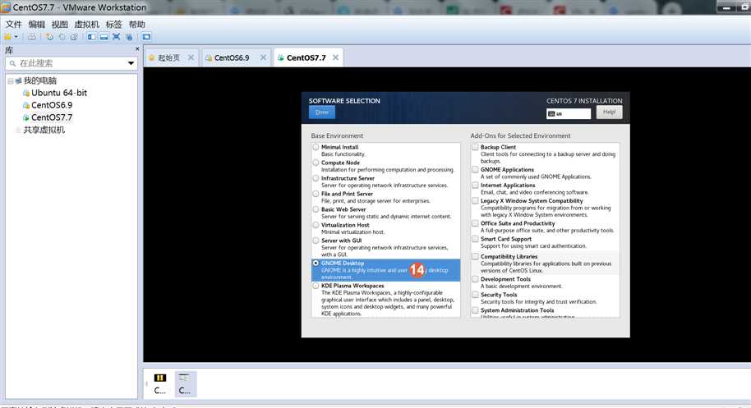The height and width of the screenshot is (408, 751).
Task: Click the highlighted VM thumbnail in bottom bar
Action: coord(185,384)
